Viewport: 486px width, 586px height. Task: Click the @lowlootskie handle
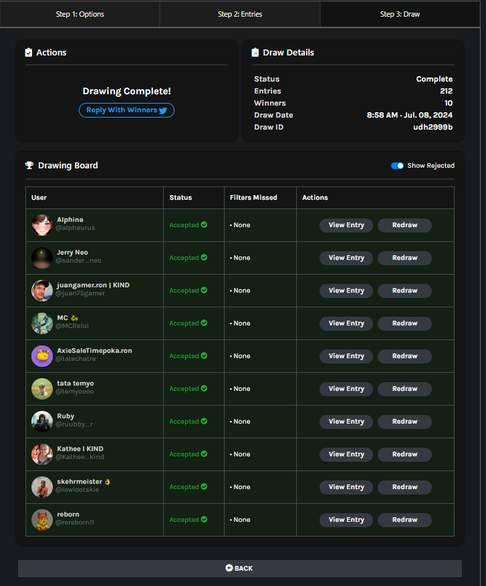coord(78,490)
